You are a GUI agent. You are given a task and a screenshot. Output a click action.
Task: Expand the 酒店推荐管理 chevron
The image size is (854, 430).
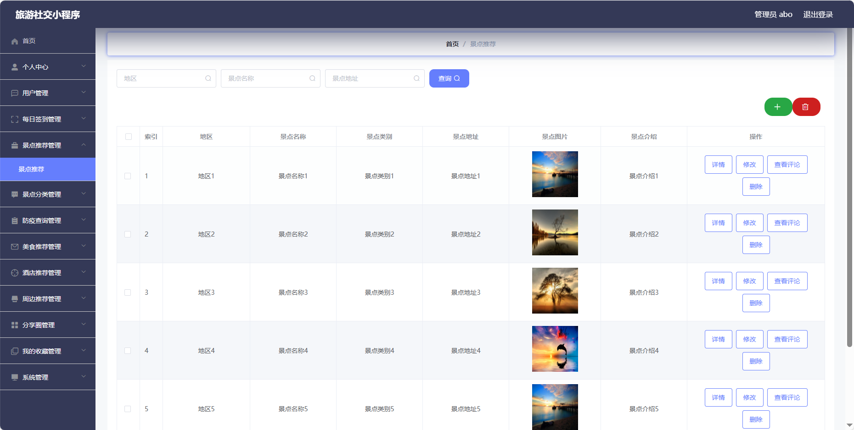coord(84,272)
